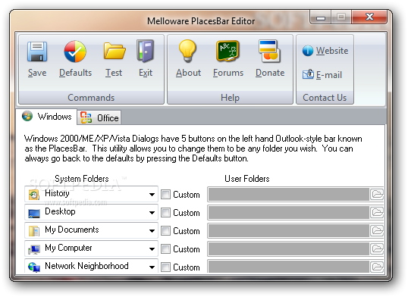Browse folder for the My Computer row
This screenshot has height=297, width=408.
377,249
